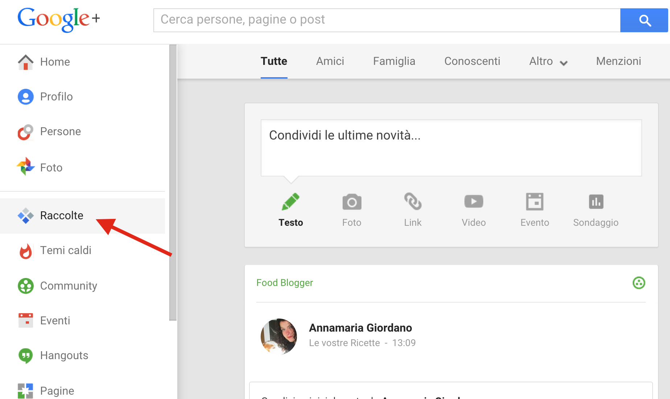Focus the 'Cerca persone, pagine o post' search field
This screenshot has height=399, width=670.
coord(386,20)
